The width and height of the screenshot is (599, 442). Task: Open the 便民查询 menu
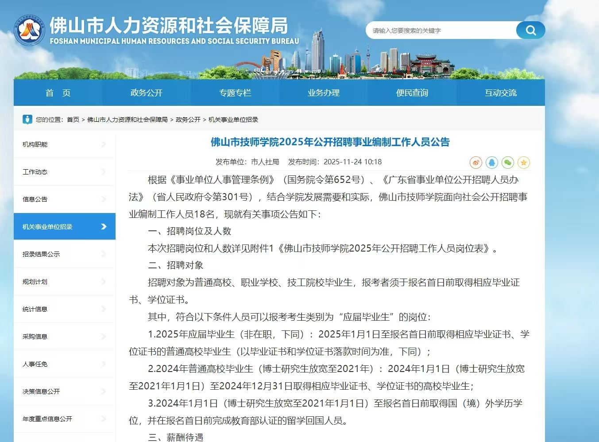point(412,93)
